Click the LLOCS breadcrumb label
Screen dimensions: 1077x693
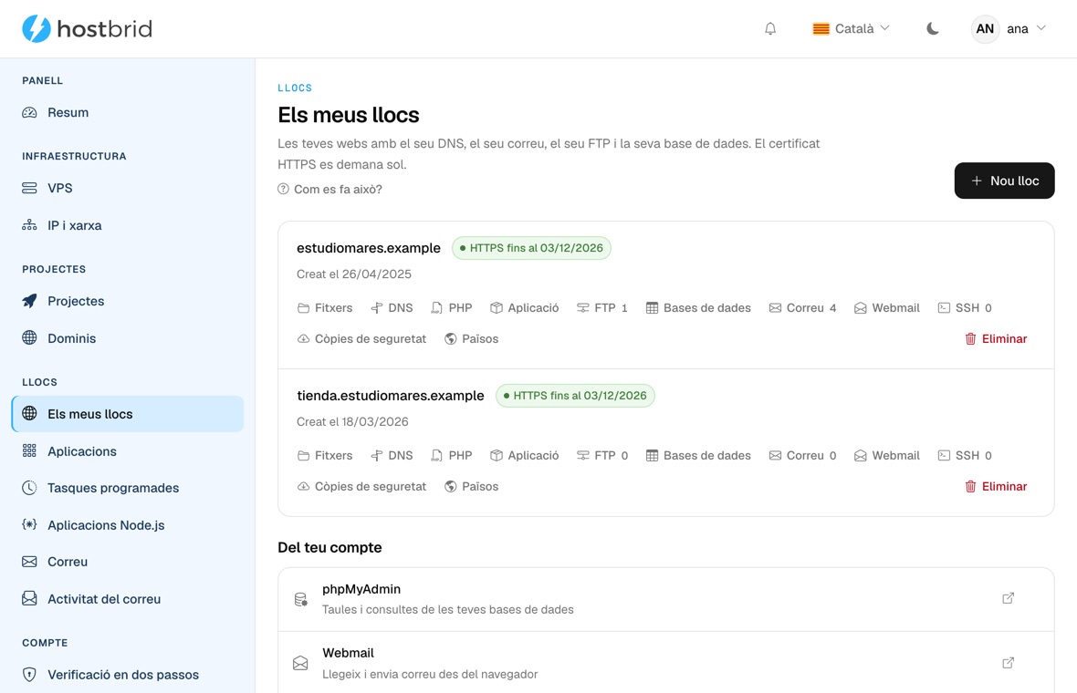pyautogui.click(x=295, y=88)
